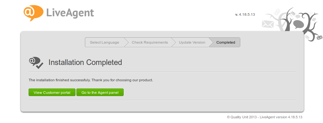Click the orange LiveAgent speech bubble logo

coord(33,13)
